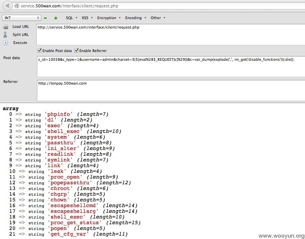
Task: Click the 'symlink' array value
Action: 58,160
